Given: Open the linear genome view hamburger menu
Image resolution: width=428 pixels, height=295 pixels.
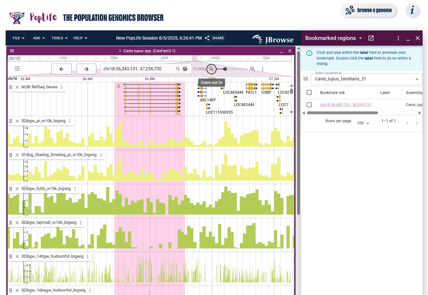Looking at the screenshot, I should 12,51.
